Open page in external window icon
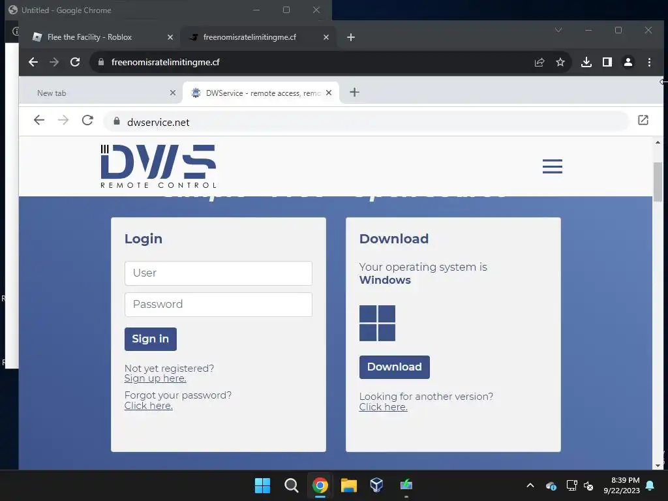This screenshot has height=501, width=668. pos(643,121)
